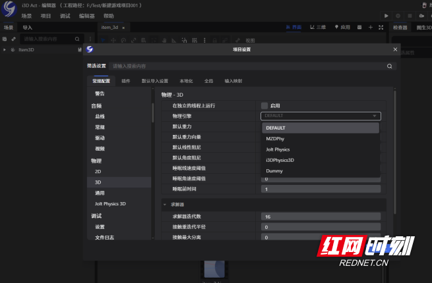Choose Dummy physics engine option
Viewport: 432px width, 283px height.
pyautogui.click(x=321, y=171)
